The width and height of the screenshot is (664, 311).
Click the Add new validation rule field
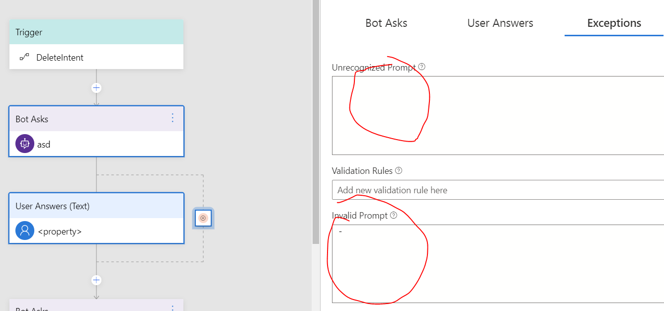point(498,190)
